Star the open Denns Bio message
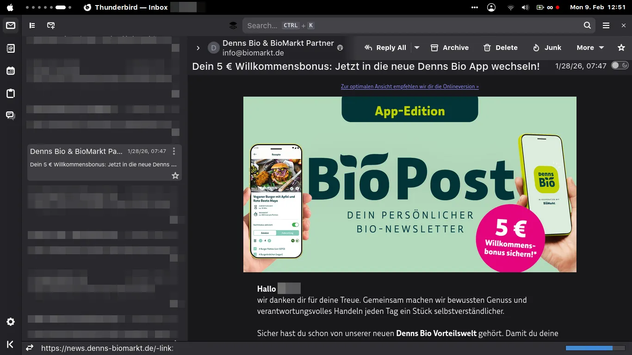Image resolution: width=632 pixels, height=355 pixels. tap(621, 48)
